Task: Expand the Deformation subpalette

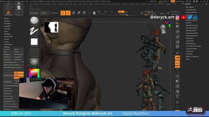Action: click(8, 44)
